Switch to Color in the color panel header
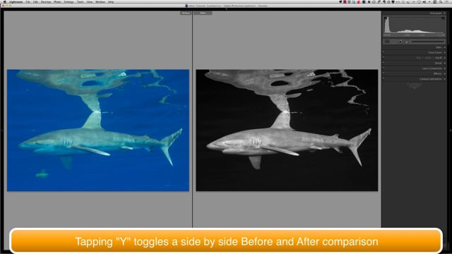452x254 pixels. pos(427,58)
